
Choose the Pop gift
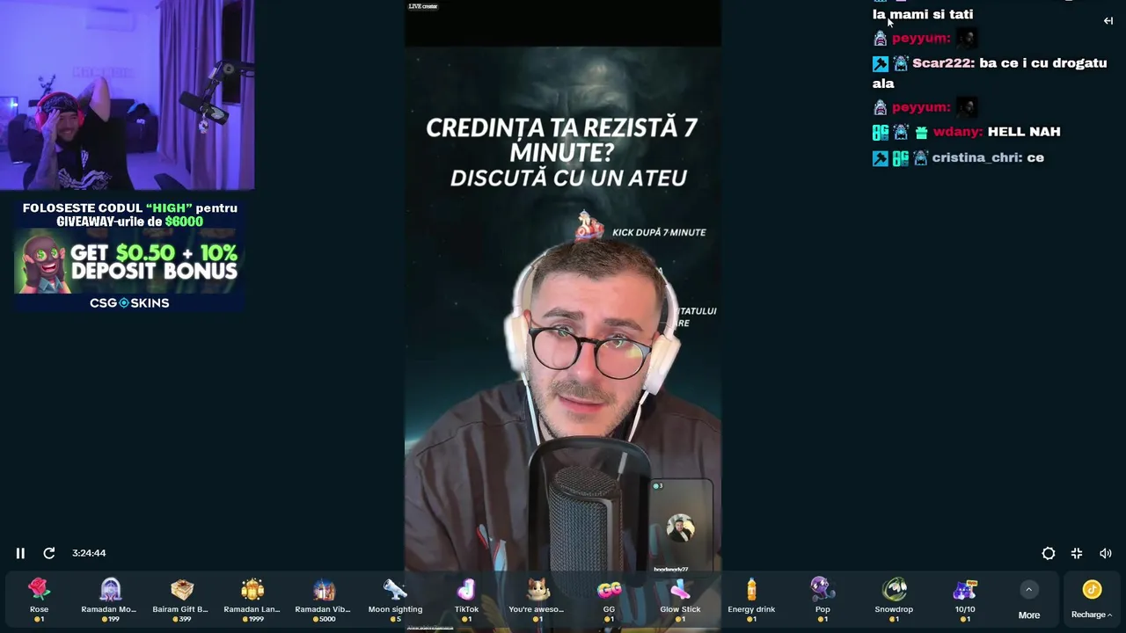click(x=823, y=600)
